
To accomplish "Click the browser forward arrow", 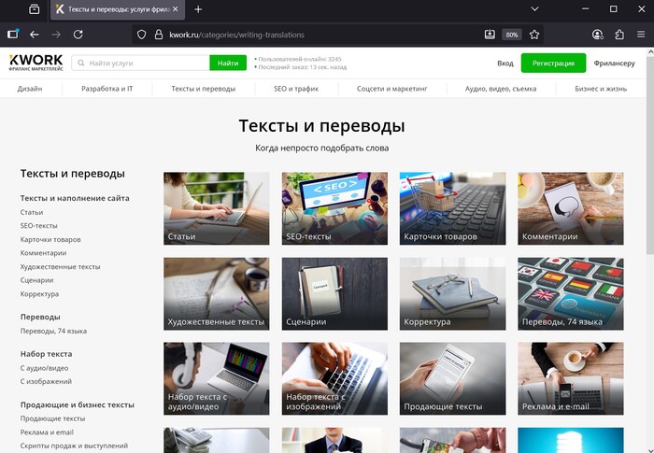I will tap(56, 35).
